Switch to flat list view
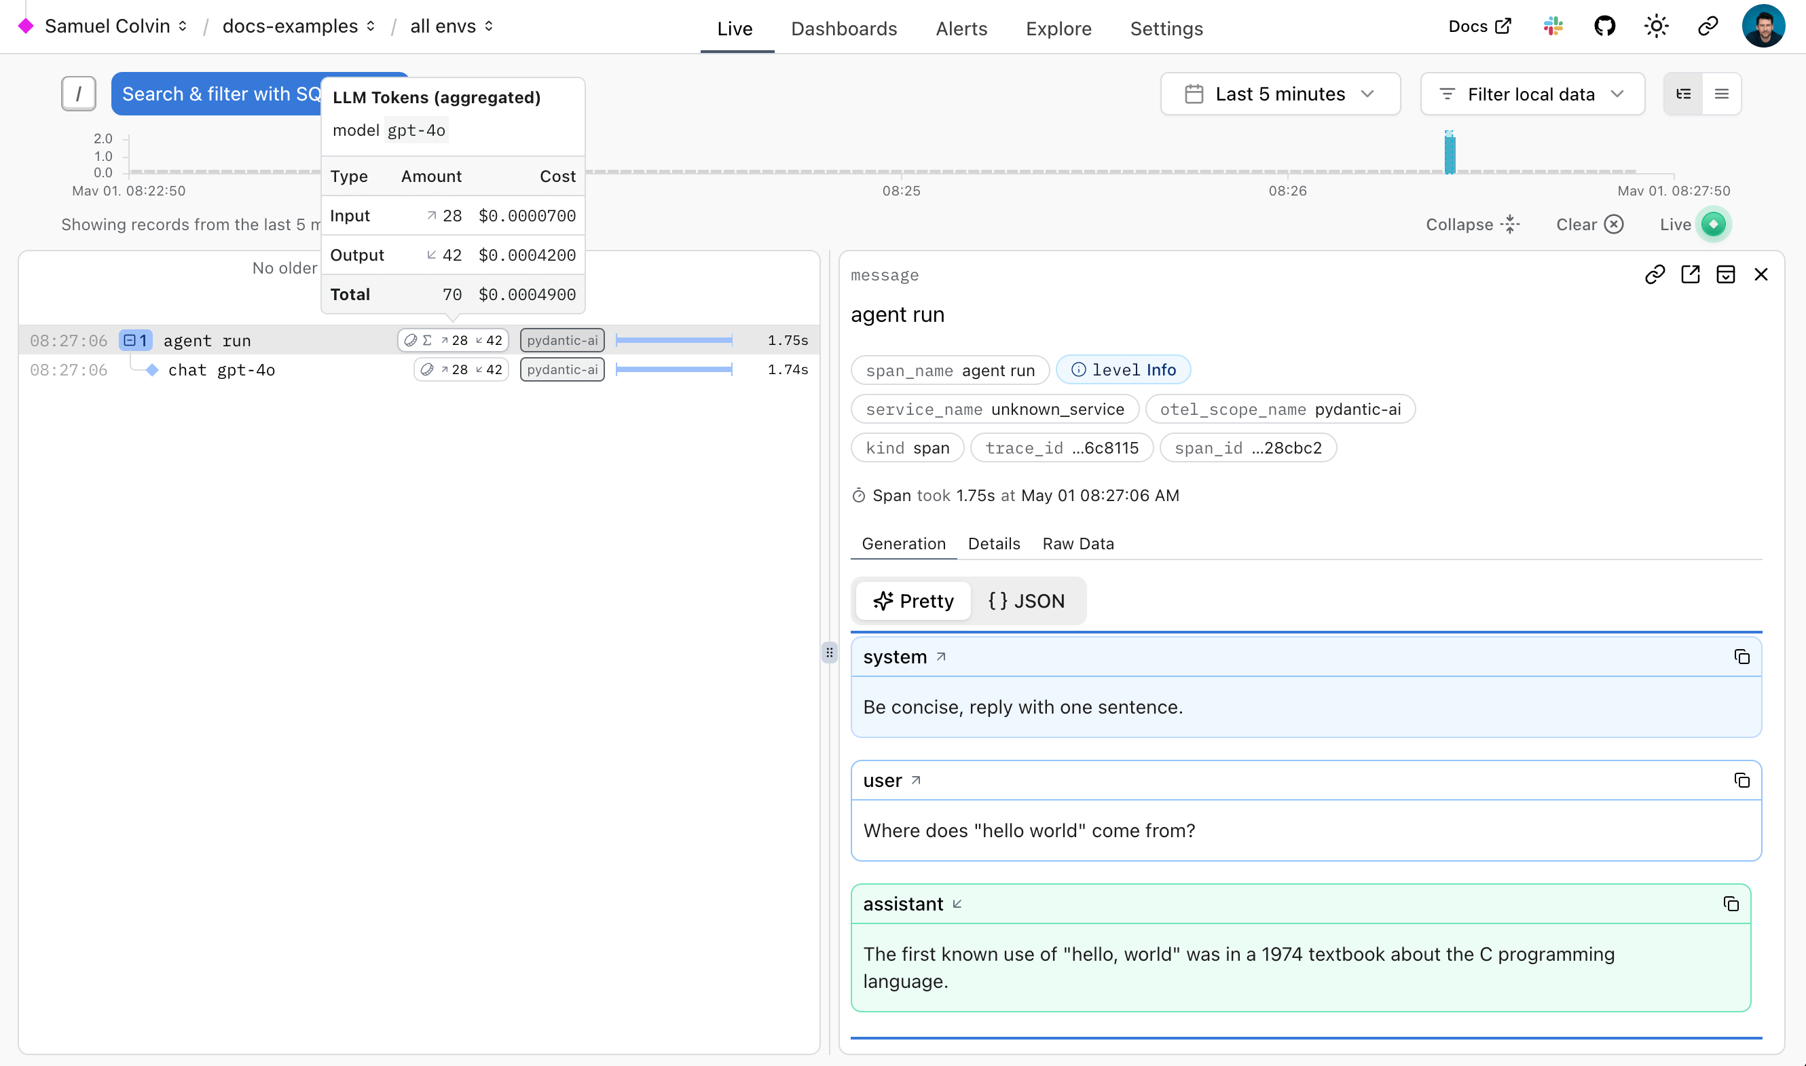 [x=1721, y=94]
